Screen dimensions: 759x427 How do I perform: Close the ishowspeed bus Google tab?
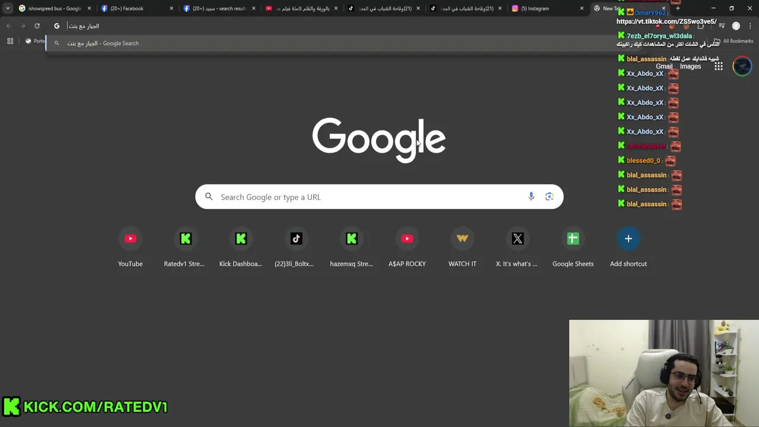coord(89,8)
